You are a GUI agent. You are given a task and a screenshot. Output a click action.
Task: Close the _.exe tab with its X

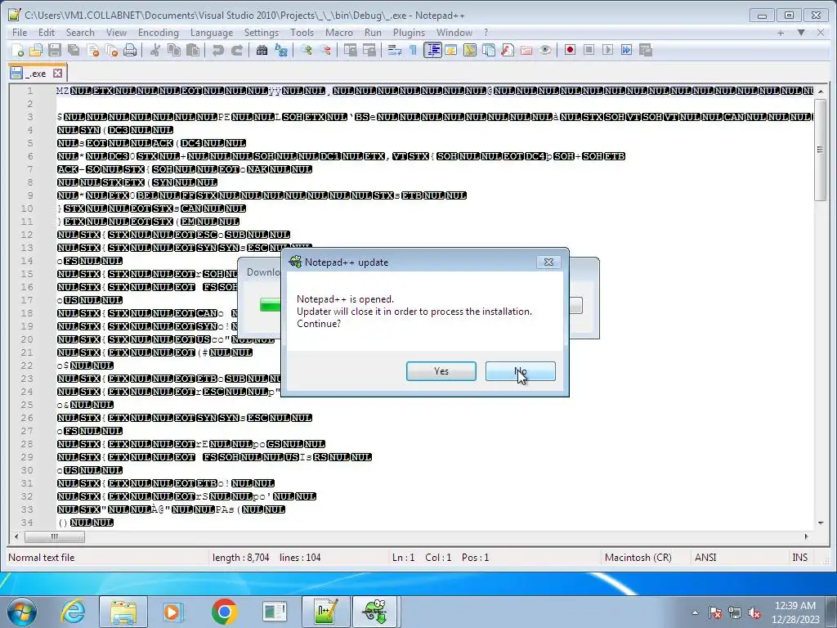58,73
